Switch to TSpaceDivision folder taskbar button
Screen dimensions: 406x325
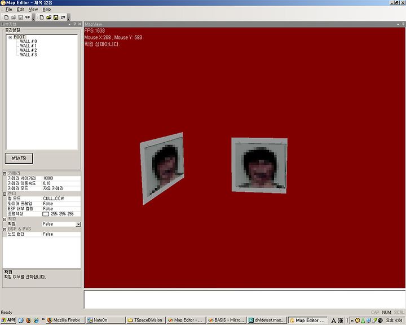145,320
